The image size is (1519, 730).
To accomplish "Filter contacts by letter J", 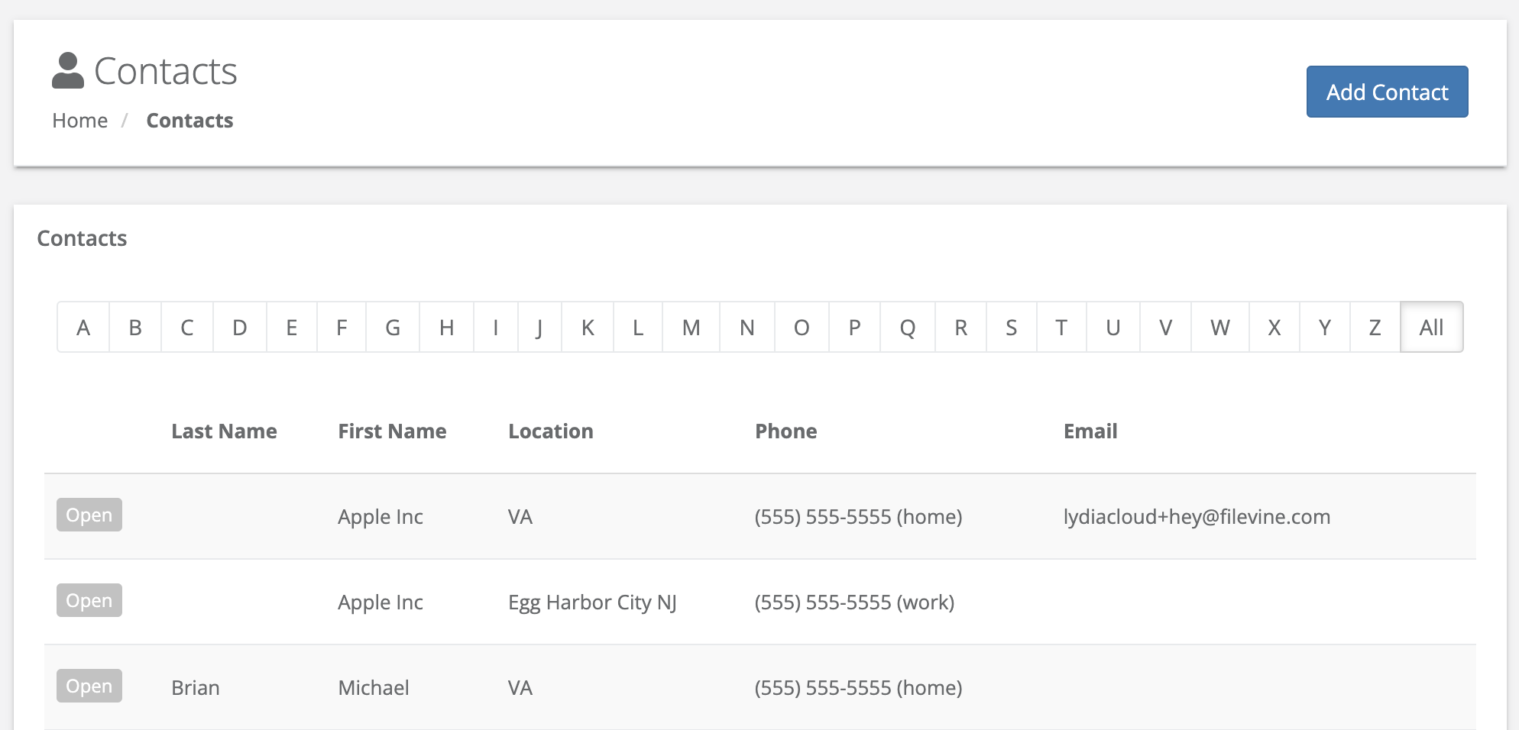I will coord(539,328).
